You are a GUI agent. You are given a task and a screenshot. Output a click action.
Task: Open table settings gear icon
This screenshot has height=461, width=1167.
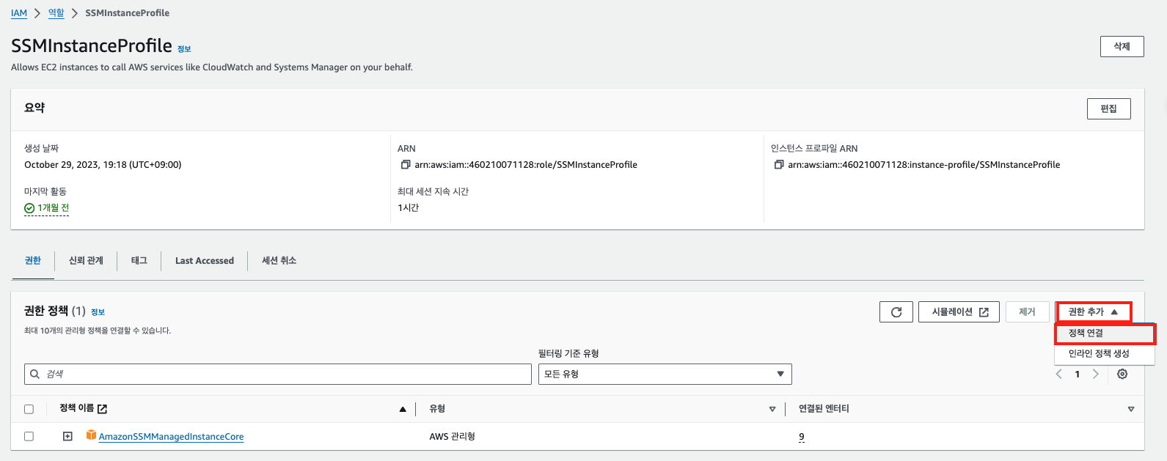click(1122, 375)
